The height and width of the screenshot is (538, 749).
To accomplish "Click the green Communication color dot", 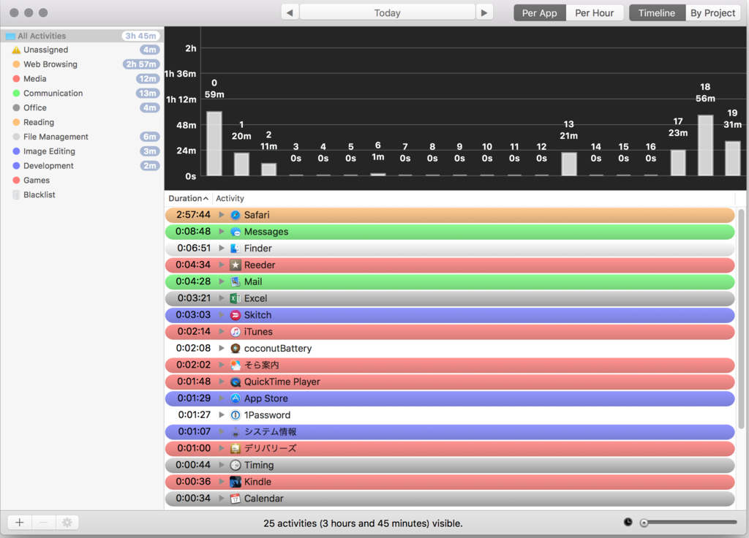I will point(16,94).
